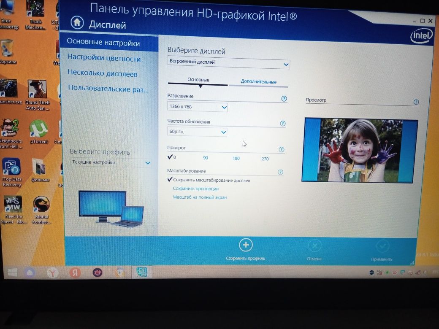This screenshot has width=439, height=329.
Task: Open the Корзина recycle bin
Action: tap(7, 52)
